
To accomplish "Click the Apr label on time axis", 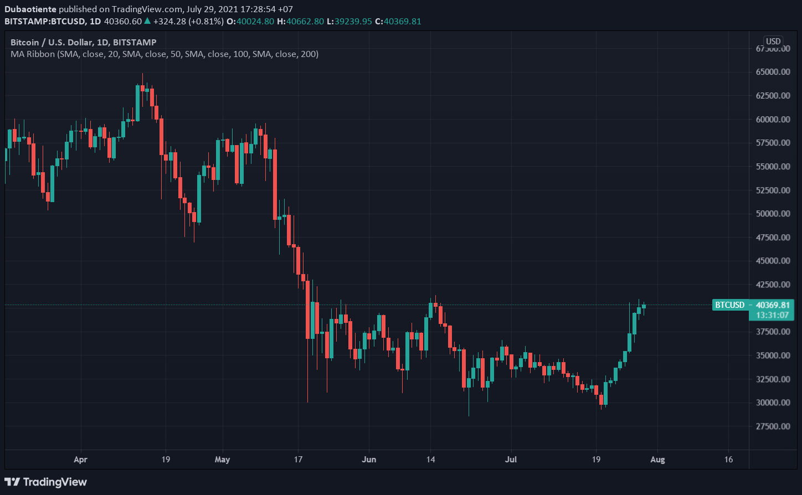I will (81, 460).
